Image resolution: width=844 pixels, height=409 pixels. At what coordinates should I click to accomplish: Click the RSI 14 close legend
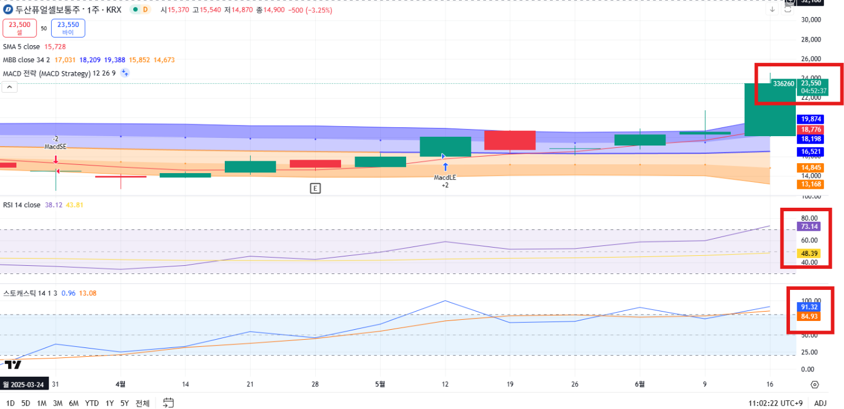[x=22, y=205]
